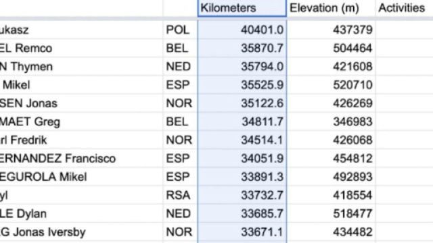Select the cell with 33671.1 kilometers
Viewport: 433px width, 243px height.
pos(242,232)
